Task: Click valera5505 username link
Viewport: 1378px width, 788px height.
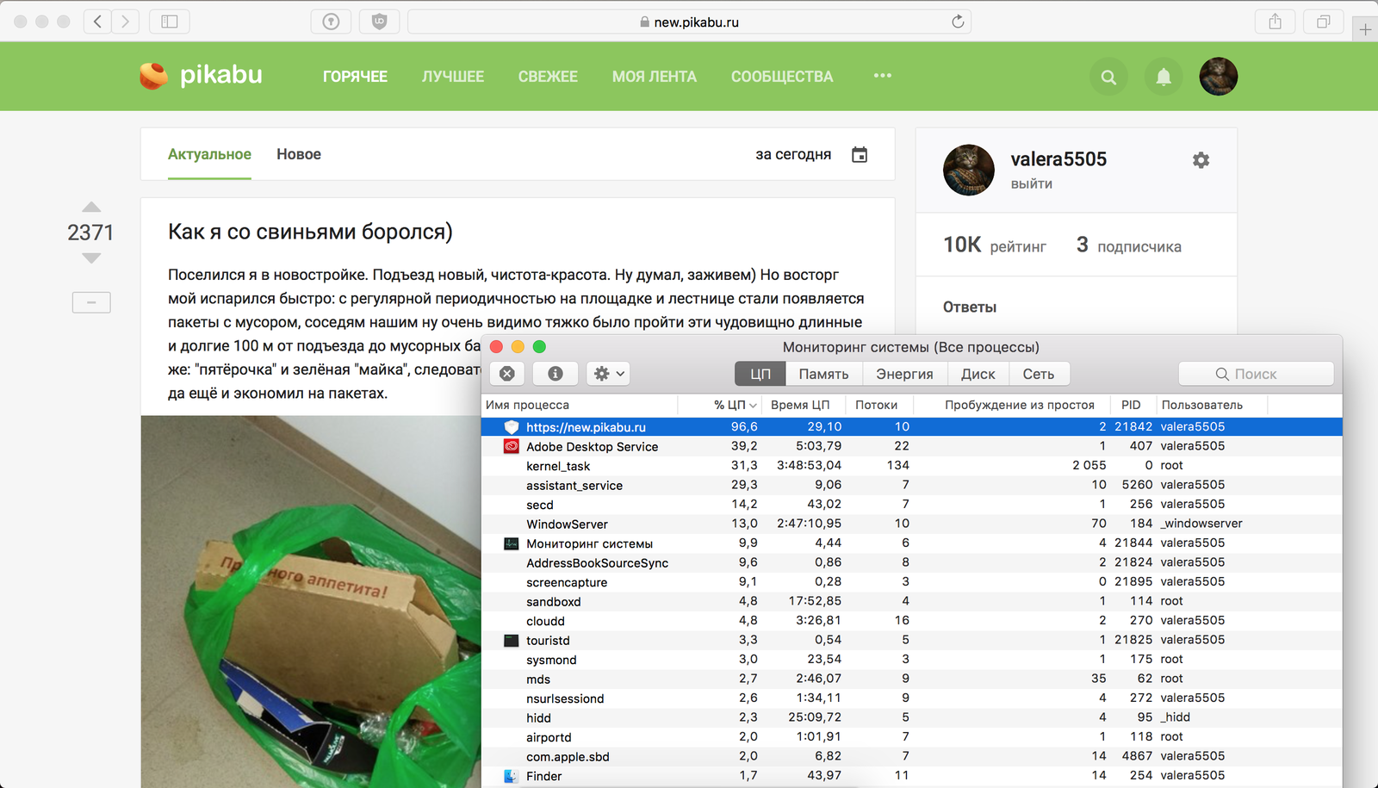Action: 1058,159
